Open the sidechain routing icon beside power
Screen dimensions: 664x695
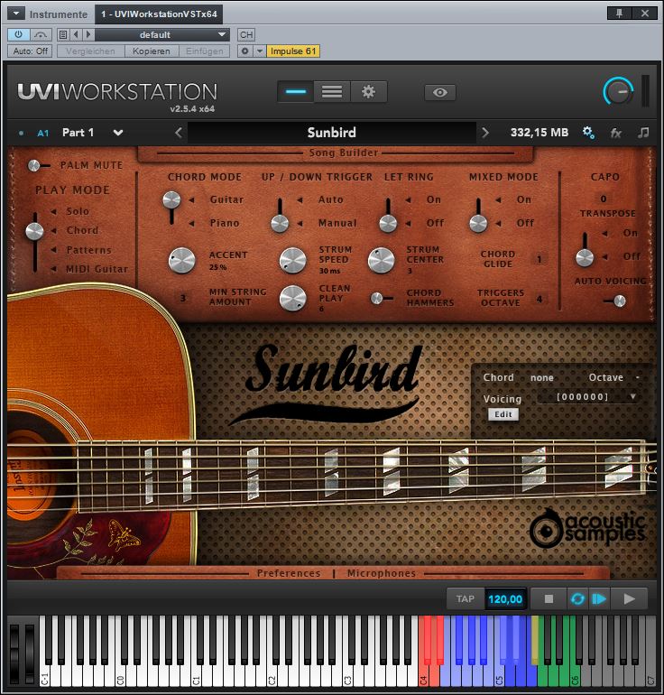[41, 34]
